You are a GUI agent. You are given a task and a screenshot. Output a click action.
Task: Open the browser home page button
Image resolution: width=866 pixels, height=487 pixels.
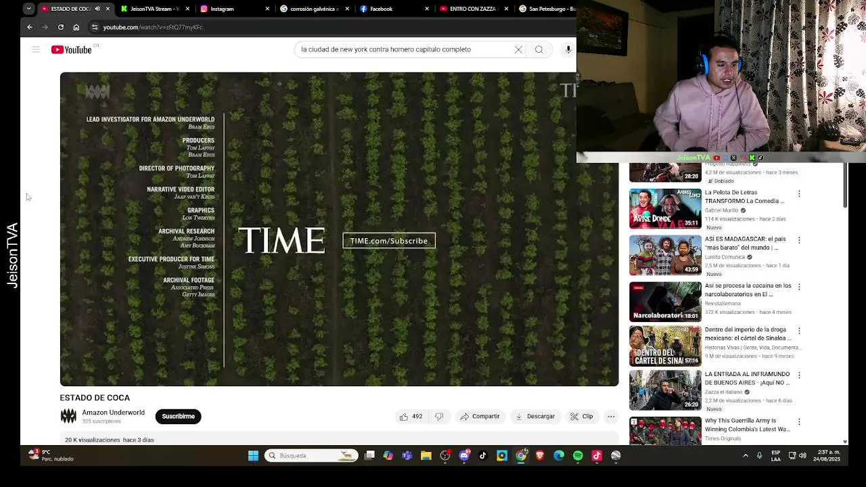point(76,27)
